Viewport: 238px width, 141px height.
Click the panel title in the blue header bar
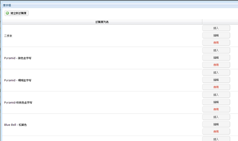pos(7,5)
